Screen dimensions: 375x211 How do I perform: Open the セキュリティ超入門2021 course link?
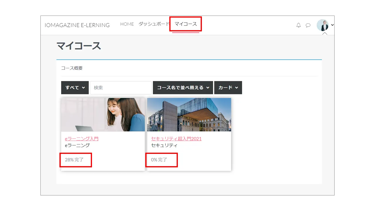click(x=176, y=139)
